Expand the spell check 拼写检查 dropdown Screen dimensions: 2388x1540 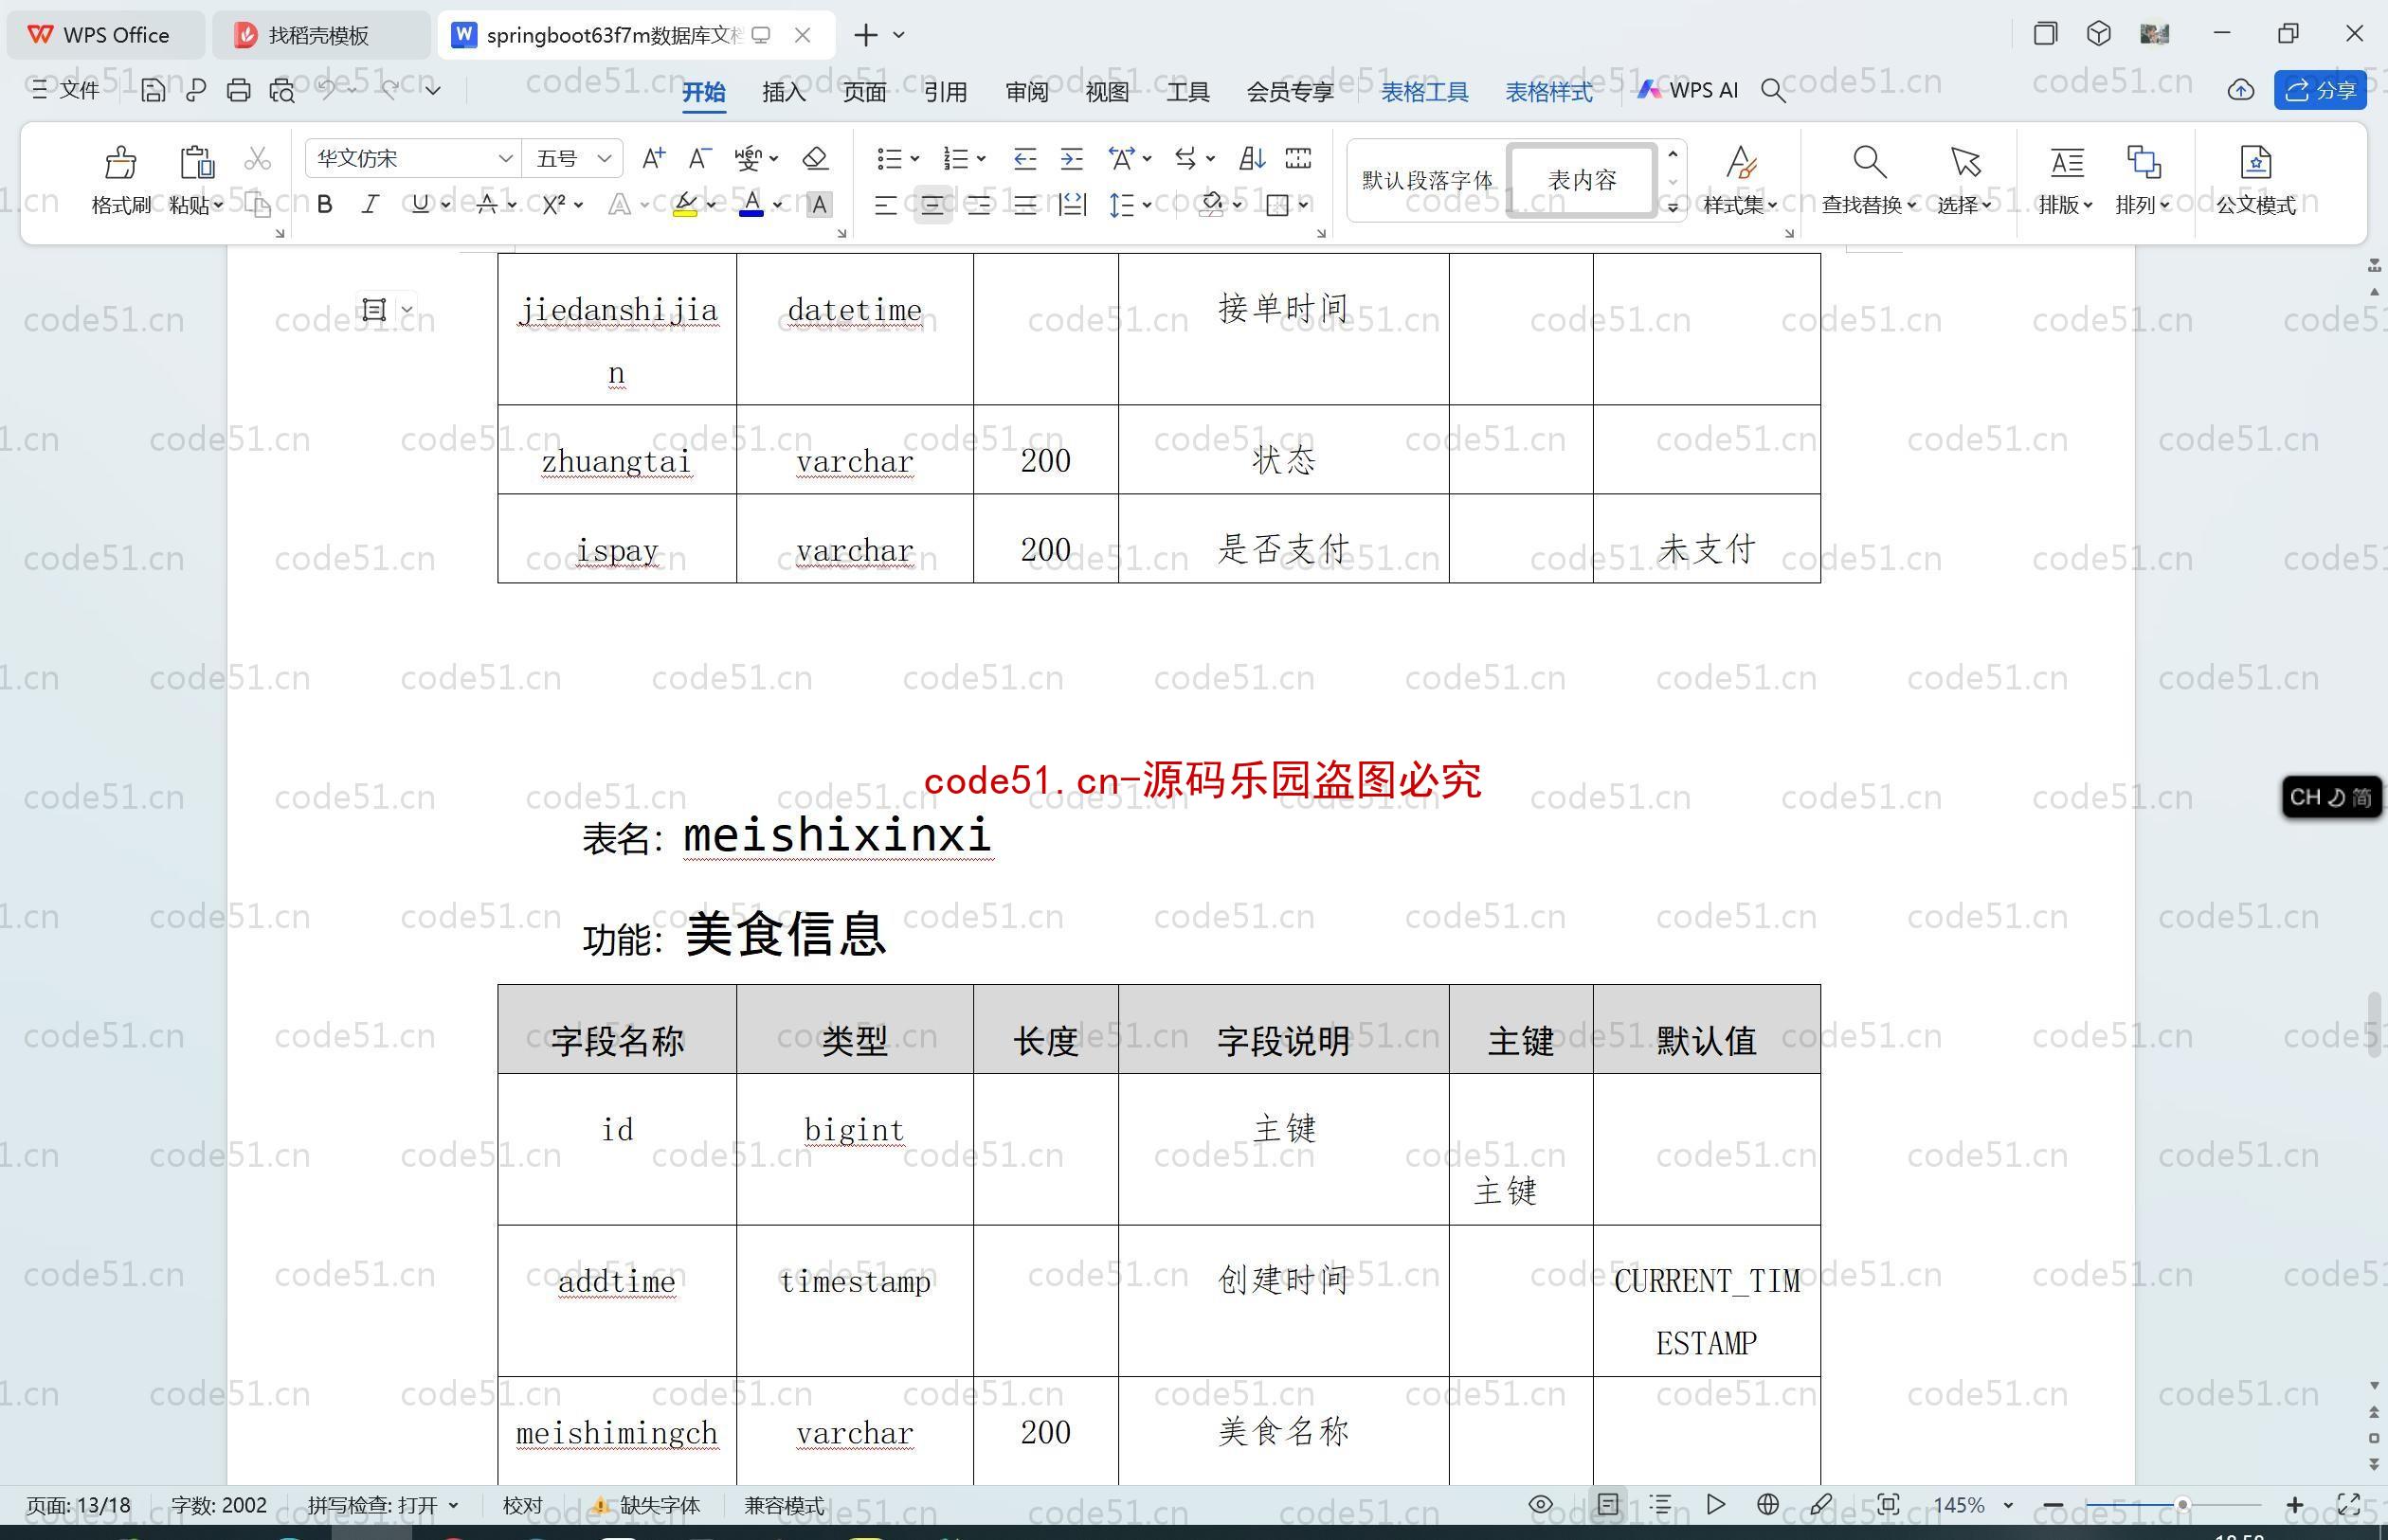pos(453,1505)
